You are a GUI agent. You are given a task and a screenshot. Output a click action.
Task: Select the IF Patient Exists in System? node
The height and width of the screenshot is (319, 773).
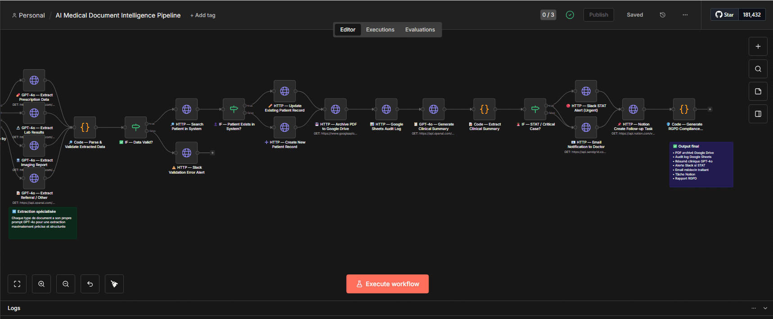(x=234, y=109)
